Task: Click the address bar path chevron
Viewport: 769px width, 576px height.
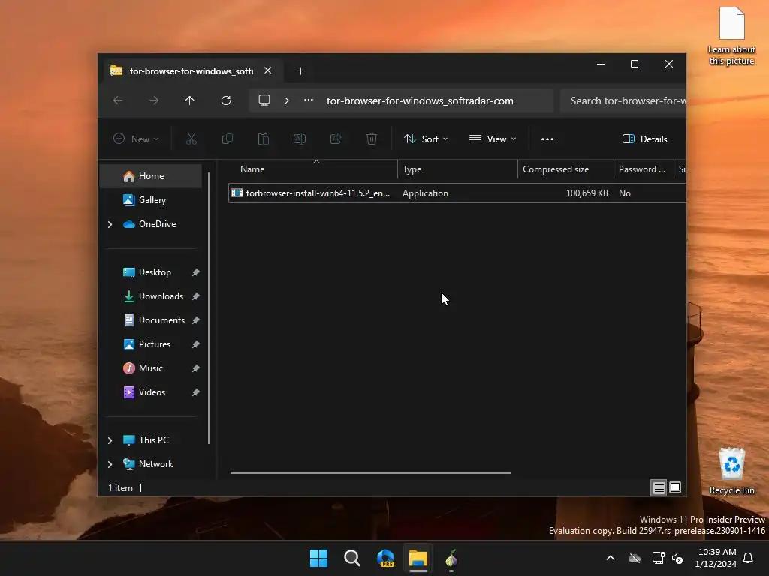Action: pos(287,100)
